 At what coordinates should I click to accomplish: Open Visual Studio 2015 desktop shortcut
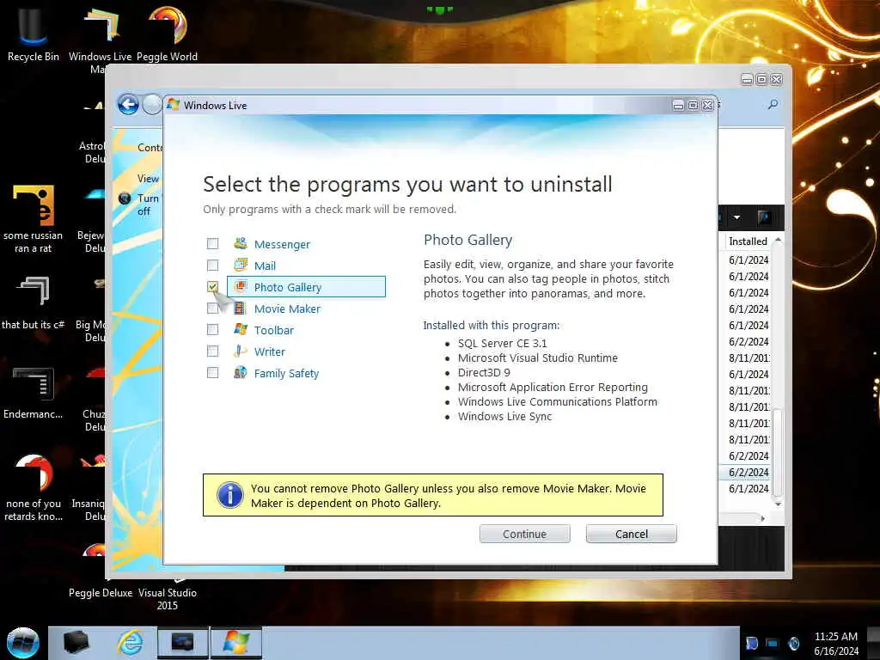pyautogui.click(x=168, y=598)
